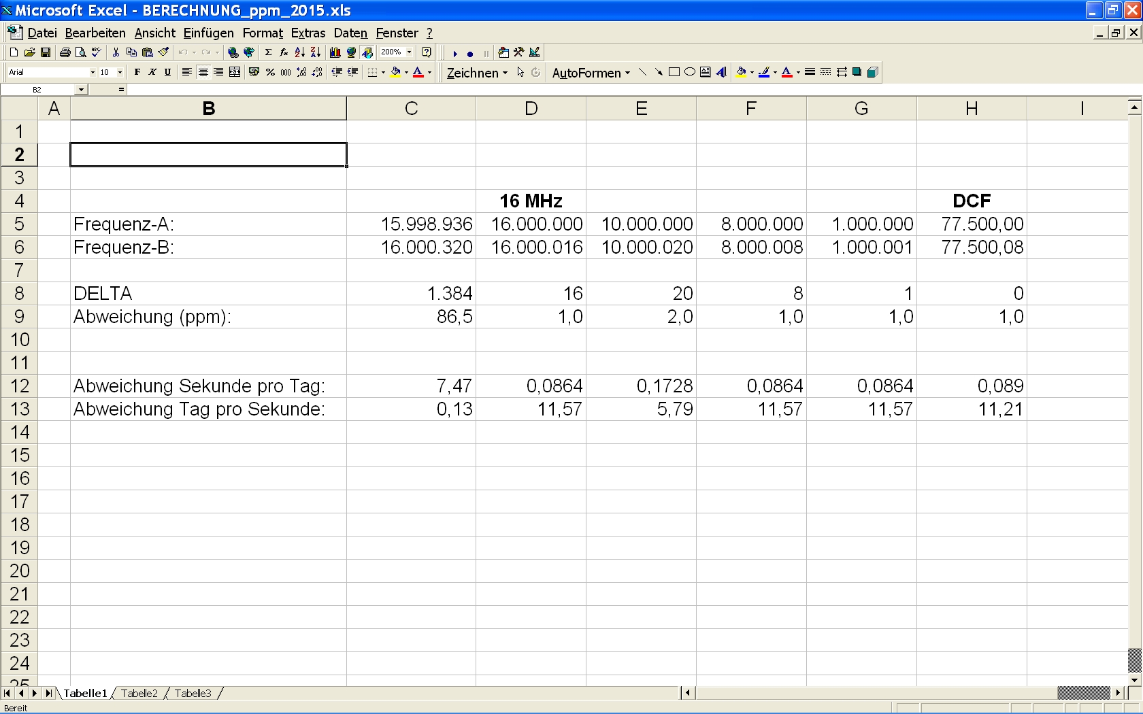The width and height of the screenshot is (1143, 714).
Task: Open the Name Box dropdown arrow
Action: click(81, 90)
